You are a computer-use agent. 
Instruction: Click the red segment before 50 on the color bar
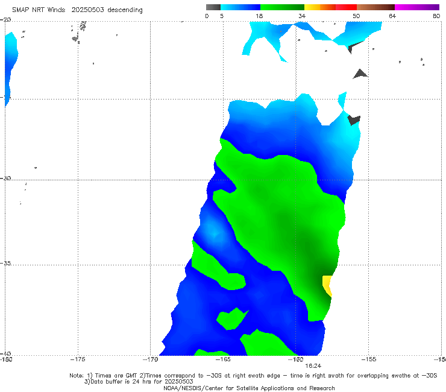346,7
